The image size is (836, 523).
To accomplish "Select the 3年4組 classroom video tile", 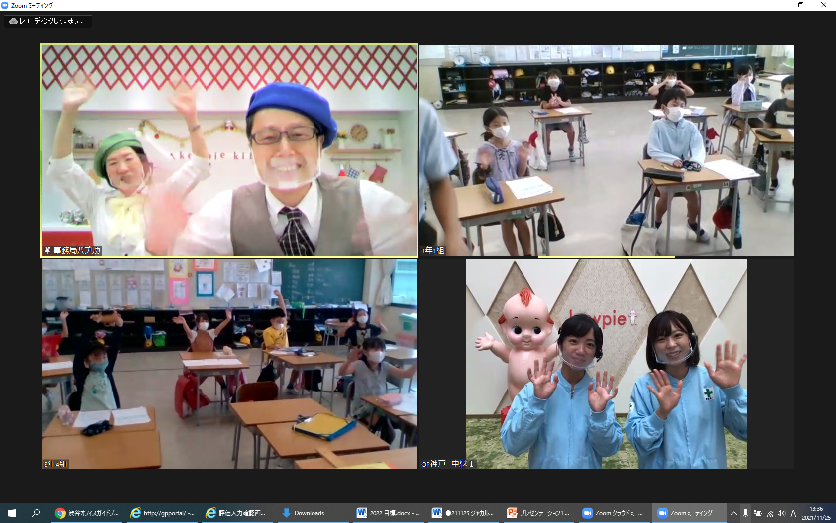I will pyautogui.click(x=229, y=364).
